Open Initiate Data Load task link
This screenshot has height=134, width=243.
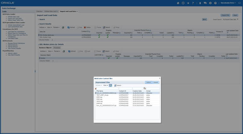coord(14,17)
